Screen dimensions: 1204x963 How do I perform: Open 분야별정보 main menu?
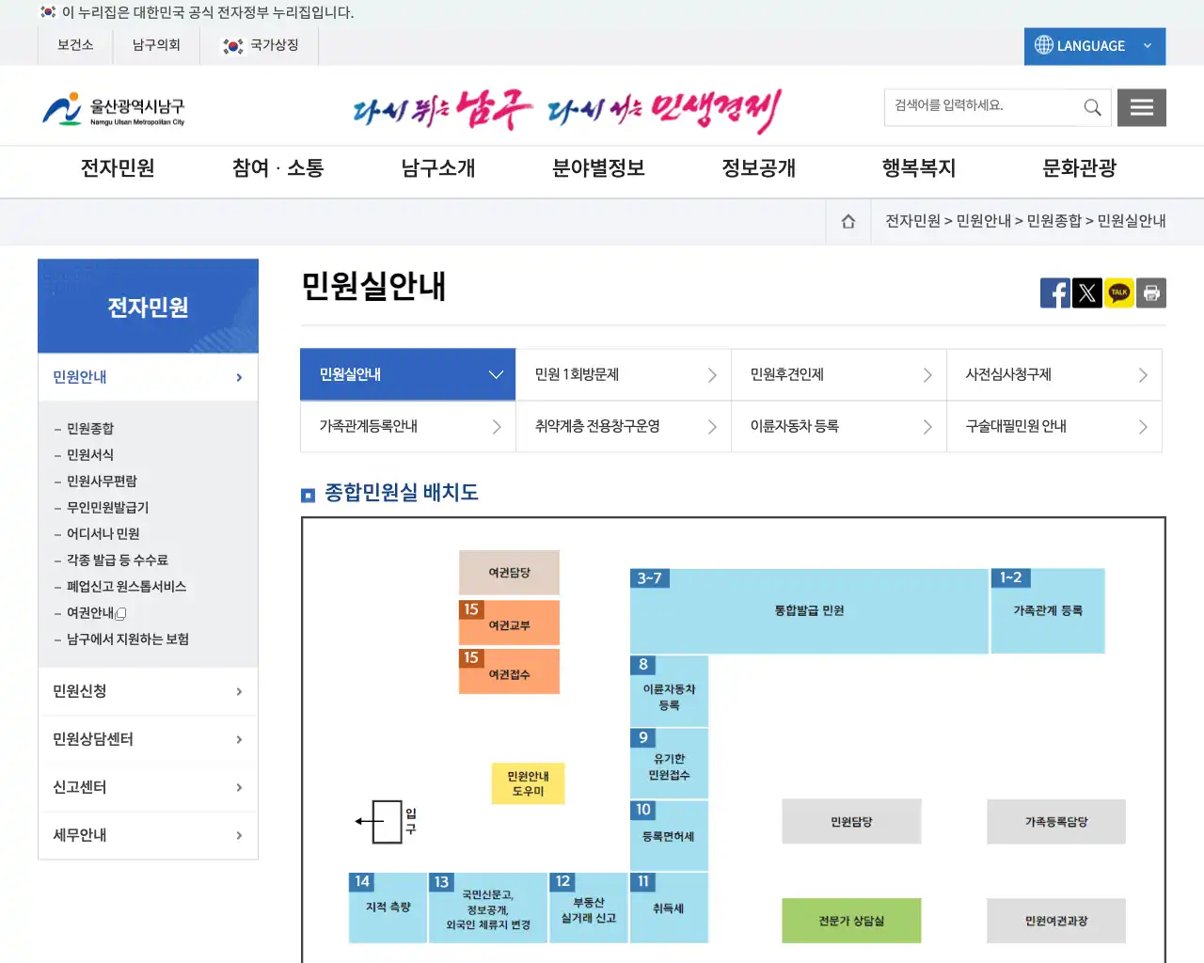598,168
